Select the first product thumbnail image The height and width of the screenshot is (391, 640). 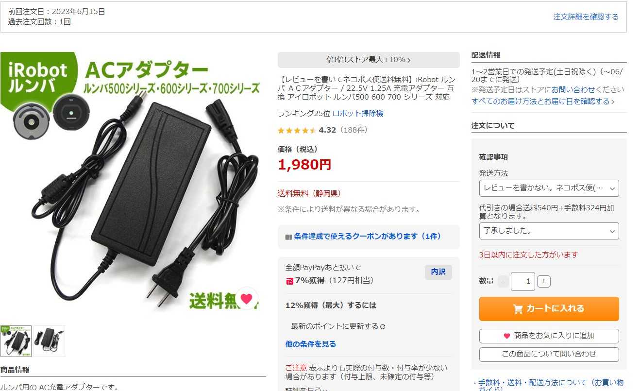[16, 341]
